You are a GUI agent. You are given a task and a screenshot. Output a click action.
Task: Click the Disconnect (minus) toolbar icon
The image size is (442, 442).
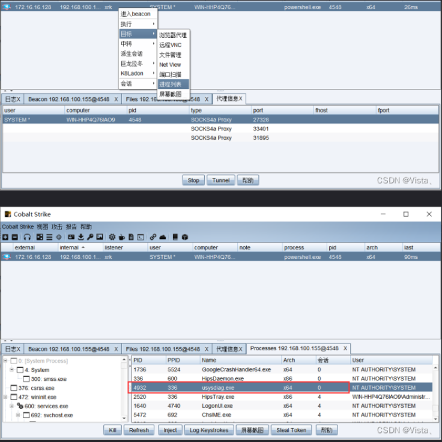(14, 237)
